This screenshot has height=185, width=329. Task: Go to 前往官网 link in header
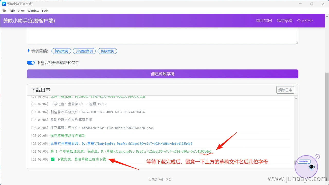[264, 21]
